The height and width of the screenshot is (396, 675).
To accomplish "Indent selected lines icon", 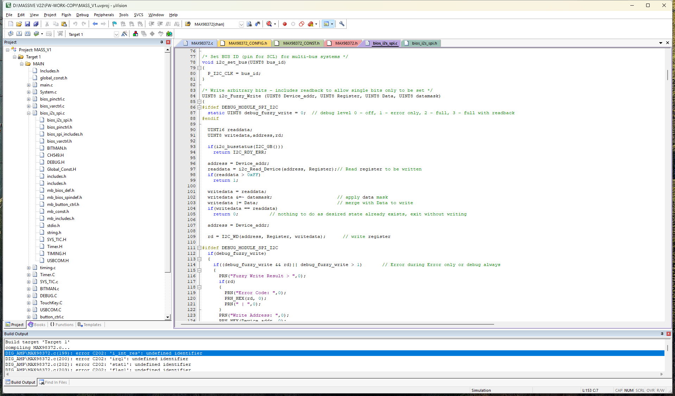I will [152, 24].
